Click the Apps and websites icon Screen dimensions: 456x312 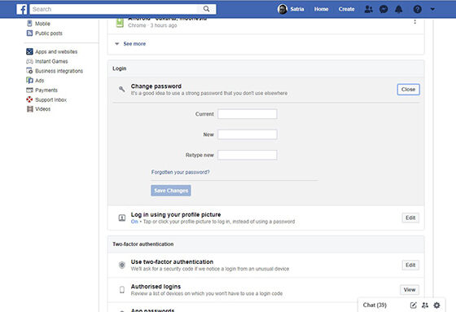pos(29,51)
